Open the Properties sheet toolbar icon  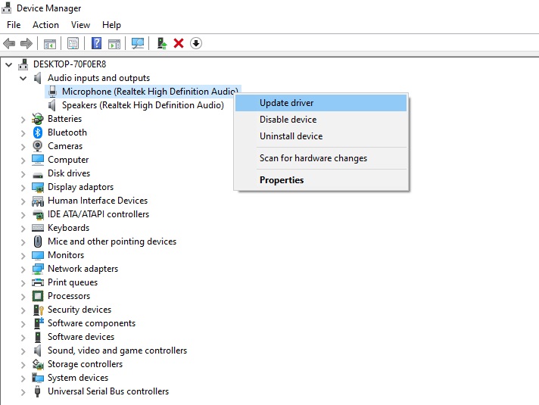[x=73, y=43]
